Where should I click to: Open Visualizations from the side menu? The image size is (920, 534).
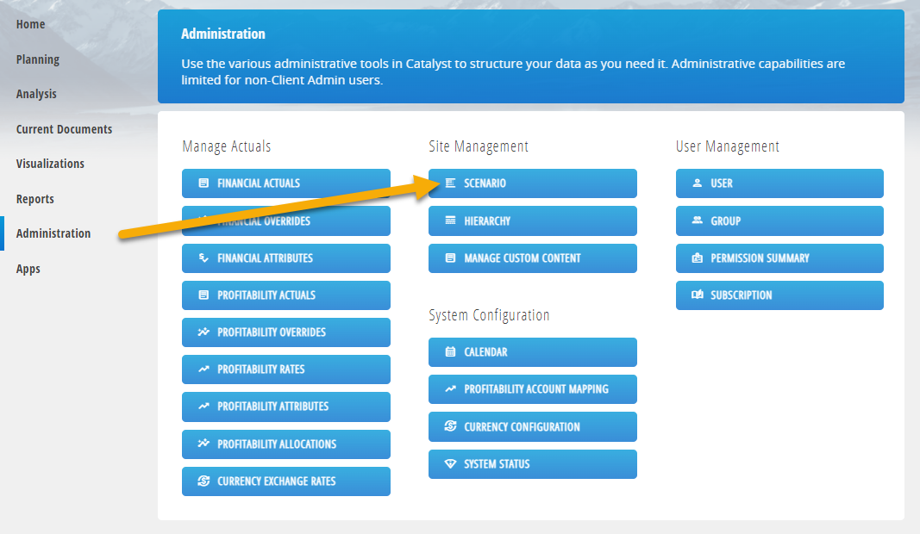click(50, 164)
